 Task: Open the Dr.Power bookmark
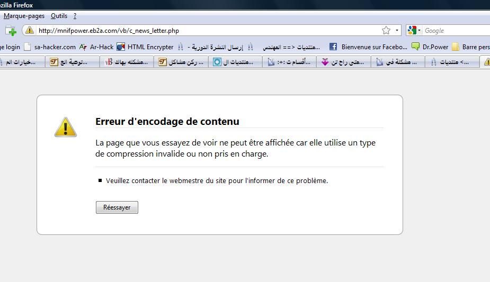430,47
